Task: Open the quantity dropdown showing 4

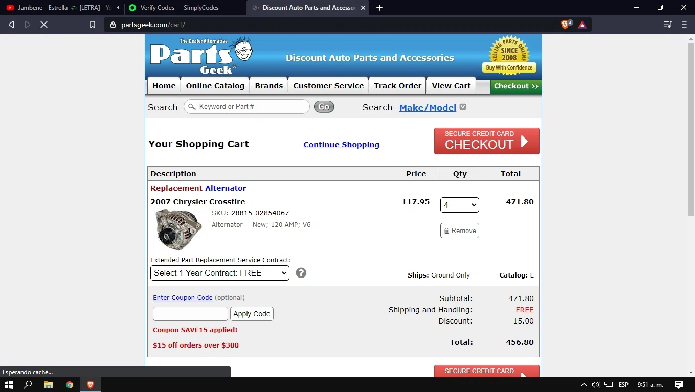Action: [x=460, y=205]
